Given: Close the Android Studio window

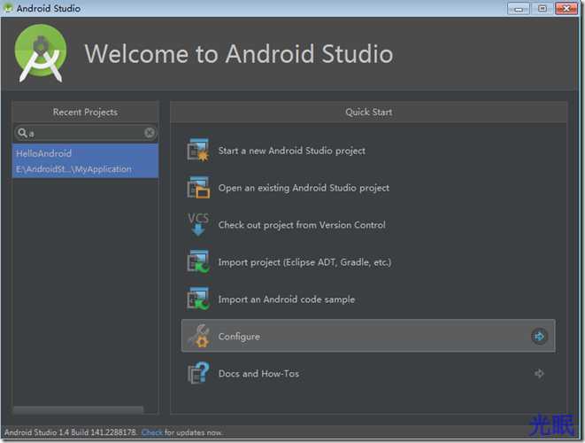Looking at the screenshot, I should pyautogui.click(x=566, y=9).
